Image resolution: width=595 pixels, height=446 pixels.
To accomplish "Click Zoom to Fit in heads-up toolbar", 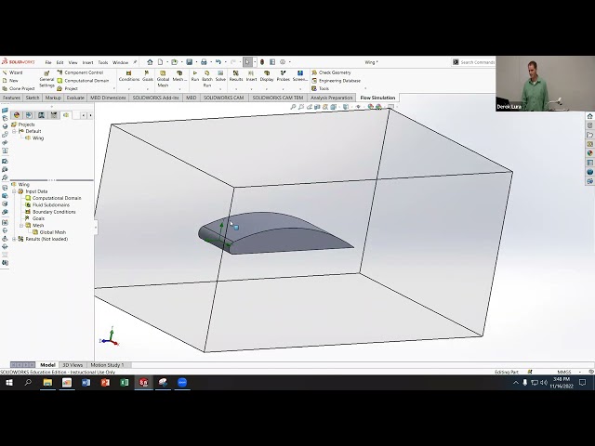I will click(293, 107).
